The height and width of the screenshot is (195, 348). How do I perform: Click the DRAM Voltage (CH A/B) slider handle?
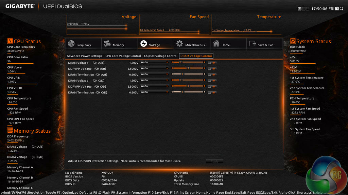(181, 62)
